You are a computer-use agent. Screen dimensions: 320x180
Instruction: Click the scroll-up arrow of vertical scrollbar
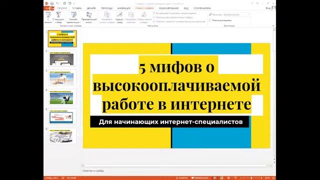click(x=274, y=29)
